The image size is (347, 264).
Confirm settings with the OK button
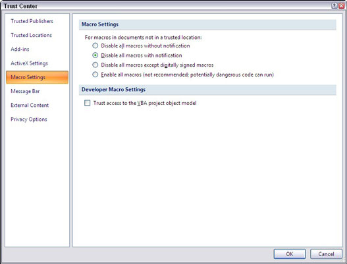[290, 254]
